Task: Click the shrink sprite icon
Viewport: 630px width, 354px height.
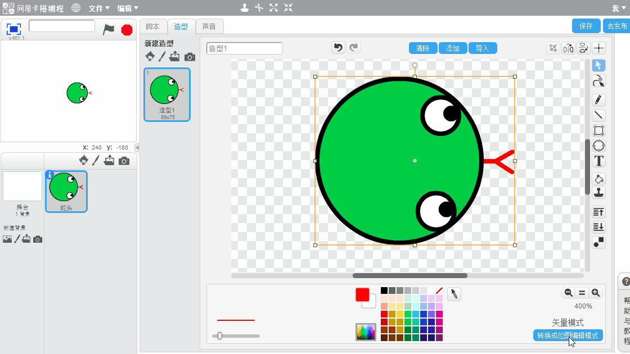Action: 289,8
